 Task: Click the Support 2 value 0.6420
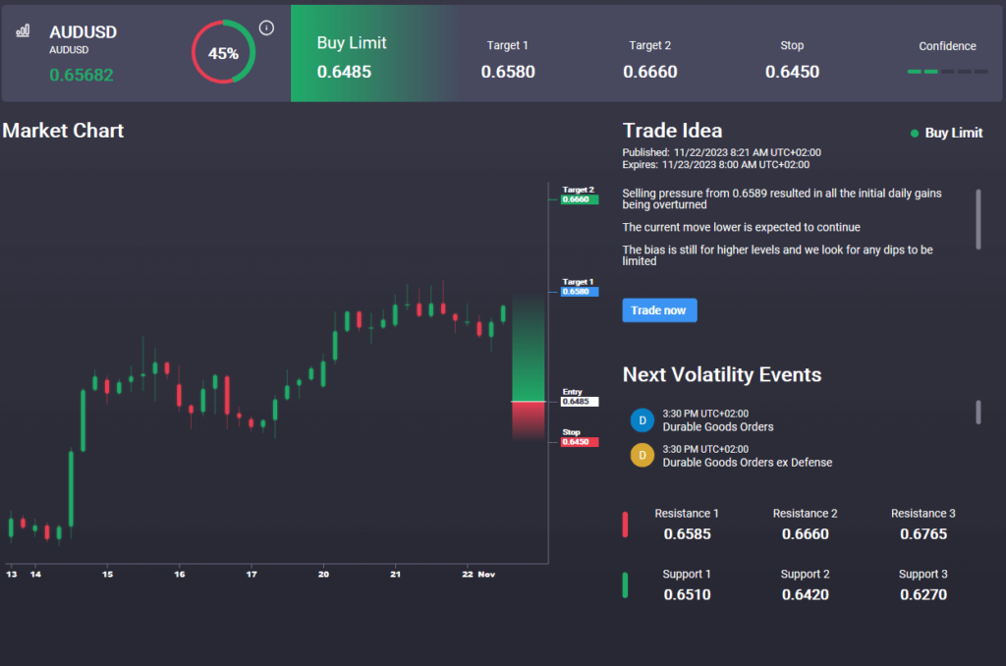click(805, 594)
